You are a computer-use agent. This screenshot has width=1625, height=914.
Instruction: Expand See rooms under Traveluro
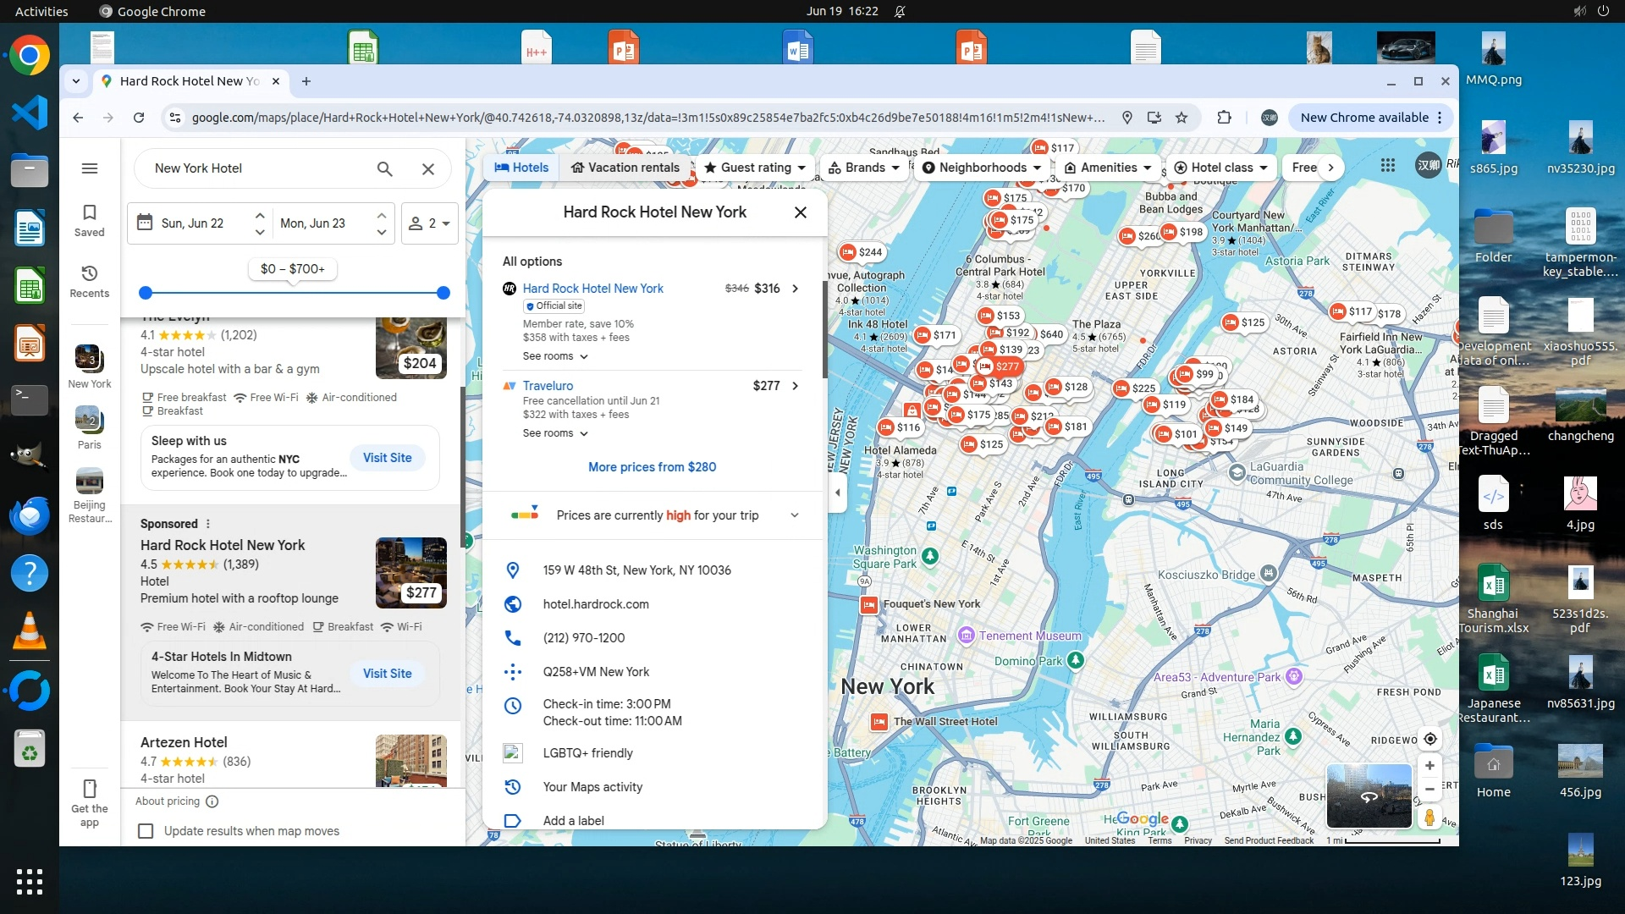coord(554,433)
